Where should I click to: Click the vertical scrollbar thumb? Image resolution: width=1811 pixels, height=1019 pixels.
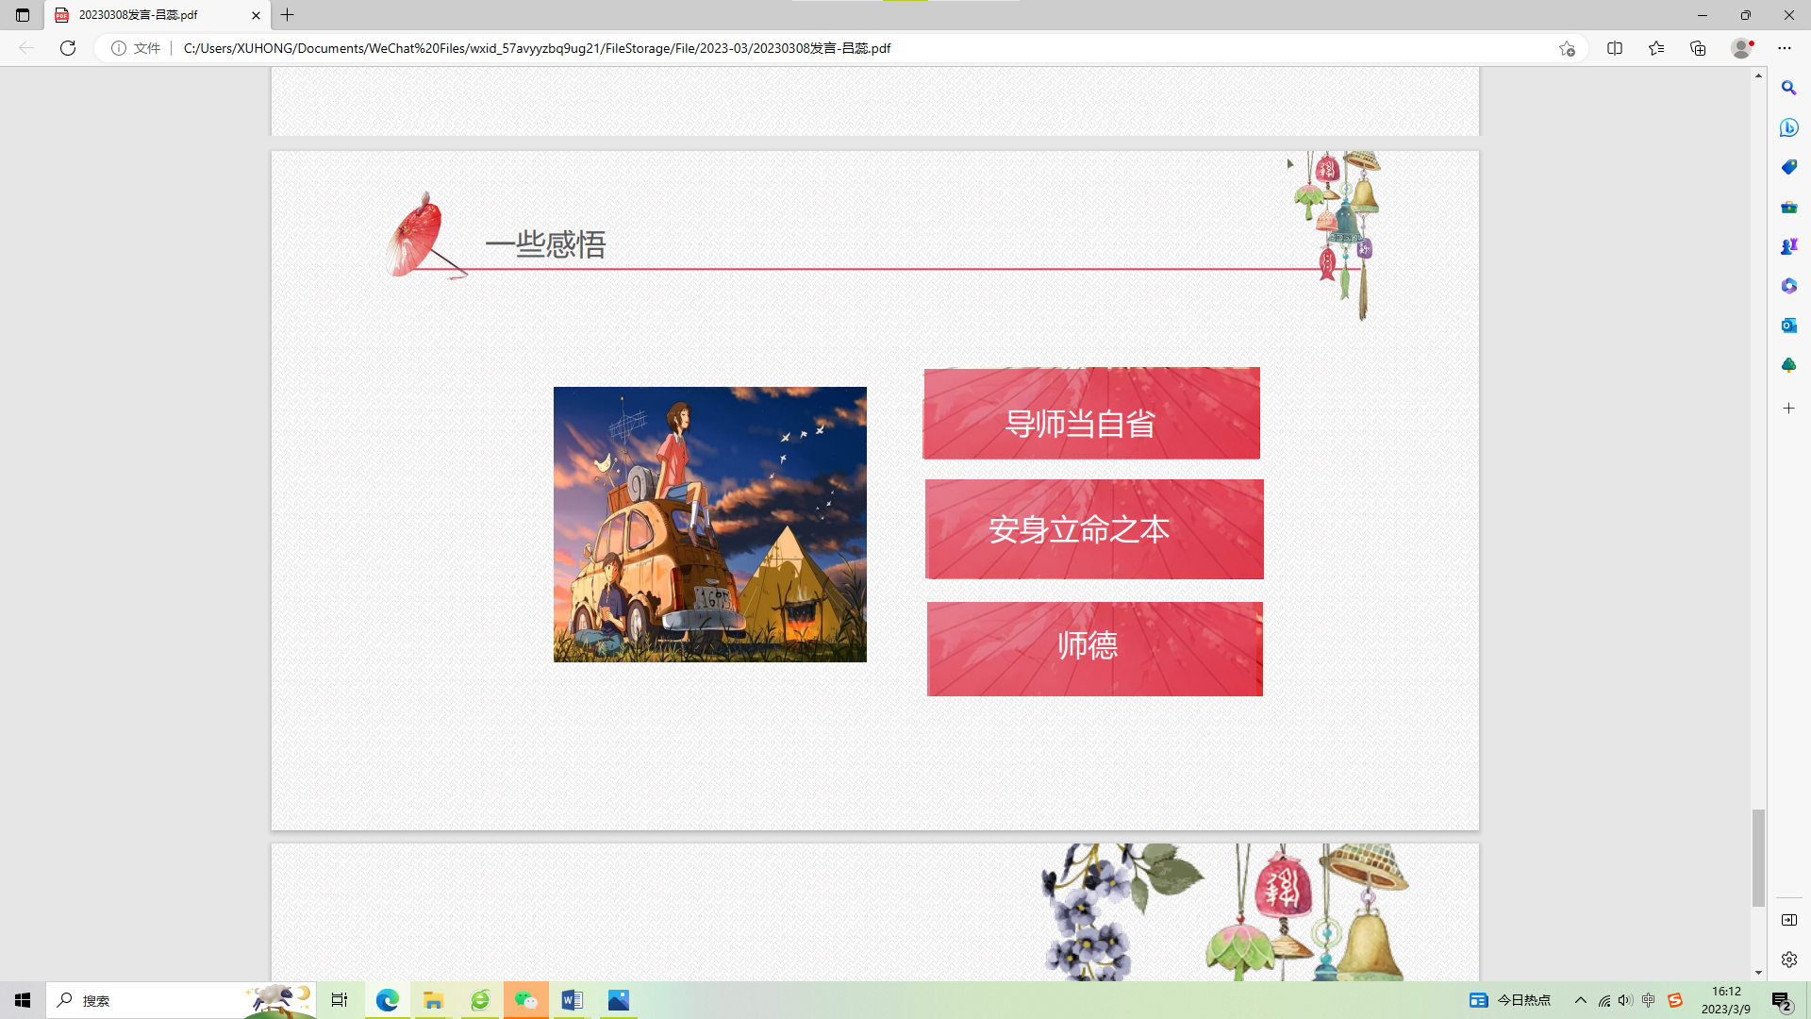tap(1758, 857)
